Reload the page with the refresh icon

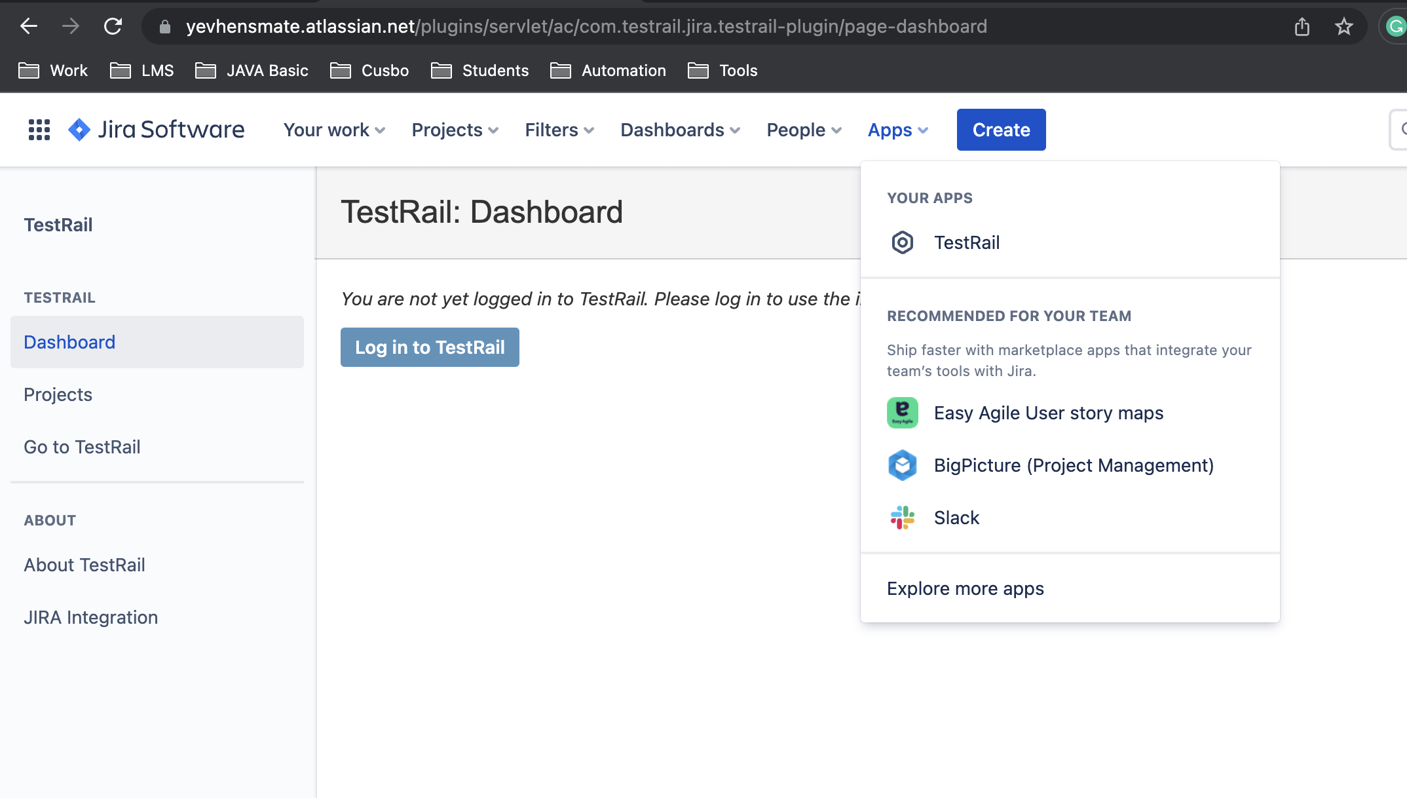[113, 26]
